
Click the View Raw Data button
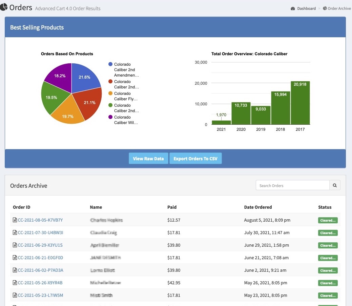(x=148, y=159)
